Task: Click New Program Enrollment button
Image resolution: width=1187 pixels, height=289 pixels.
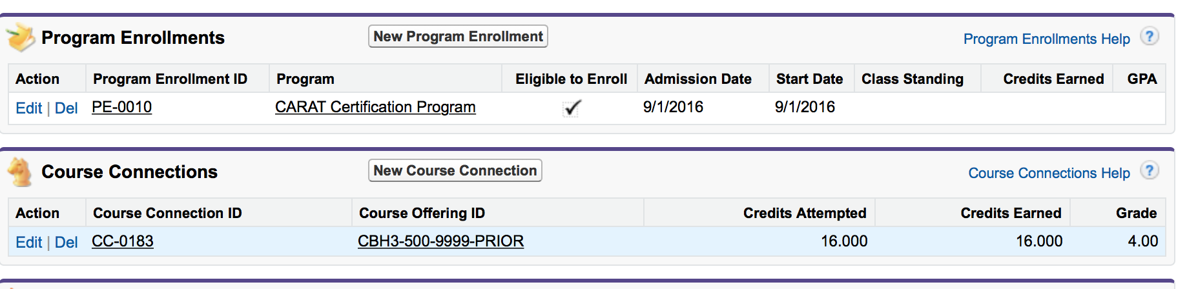Action: point(458,37)
